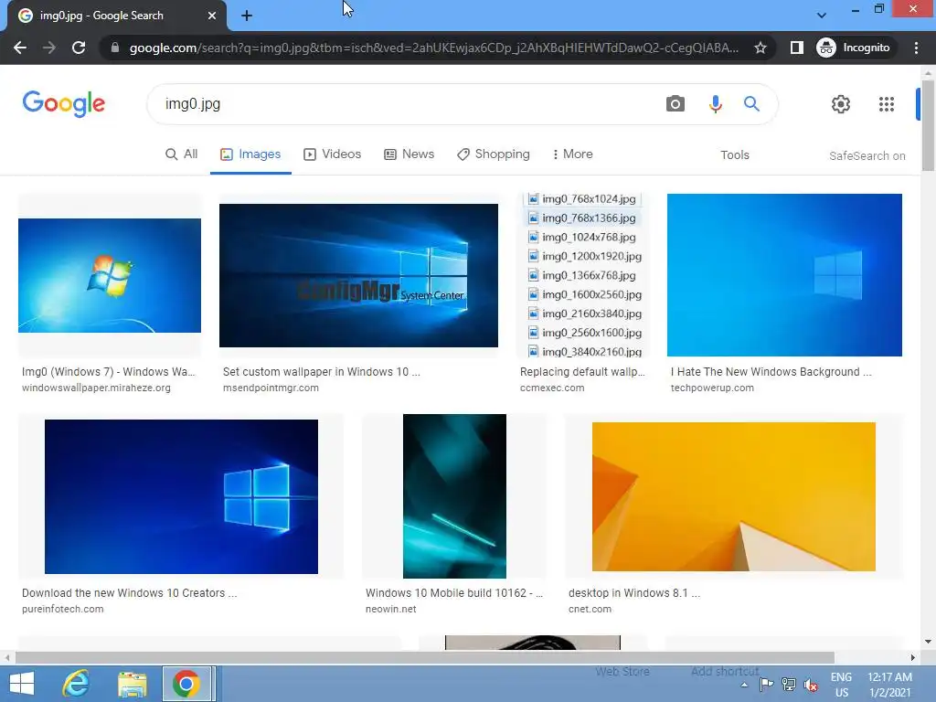Click the windowswallpaper.miraheze.org source text
This screenshot has width=936, height=702.
pos(96,388)
